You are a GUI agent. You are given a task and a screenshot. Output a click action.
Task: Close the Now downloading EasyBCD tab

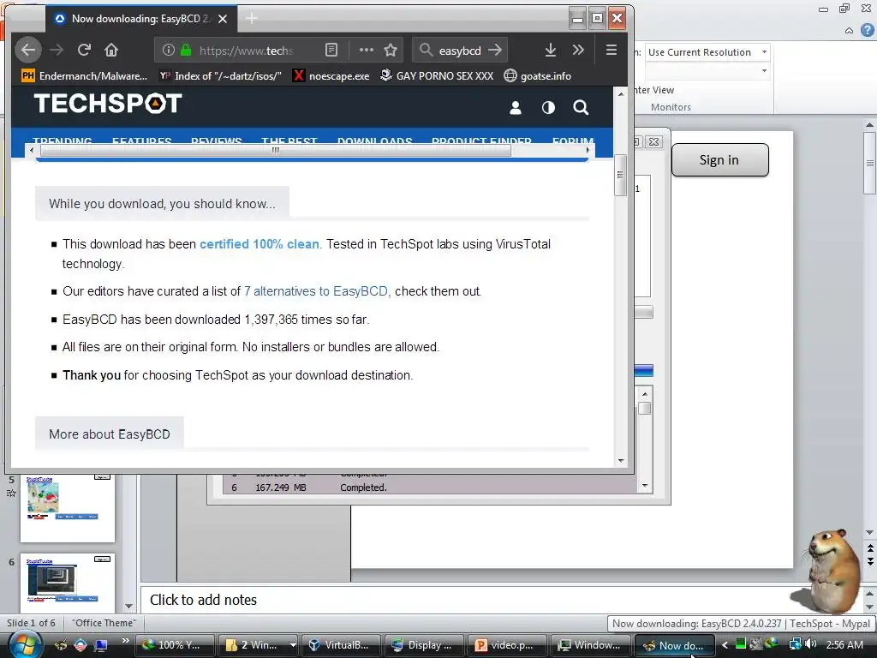(223, 19)
